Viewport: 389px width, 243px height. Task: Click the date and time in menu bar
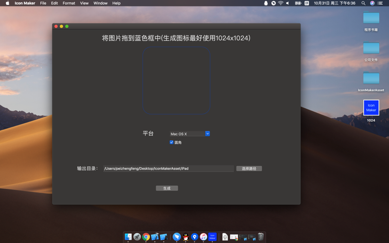(x=335, y=3)
